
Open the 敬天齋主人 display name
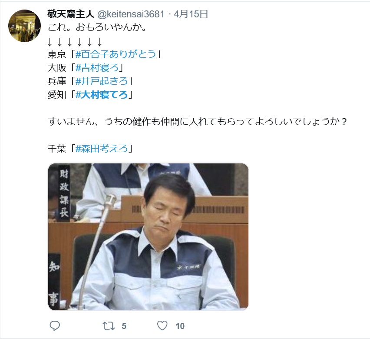coord(71,14)
